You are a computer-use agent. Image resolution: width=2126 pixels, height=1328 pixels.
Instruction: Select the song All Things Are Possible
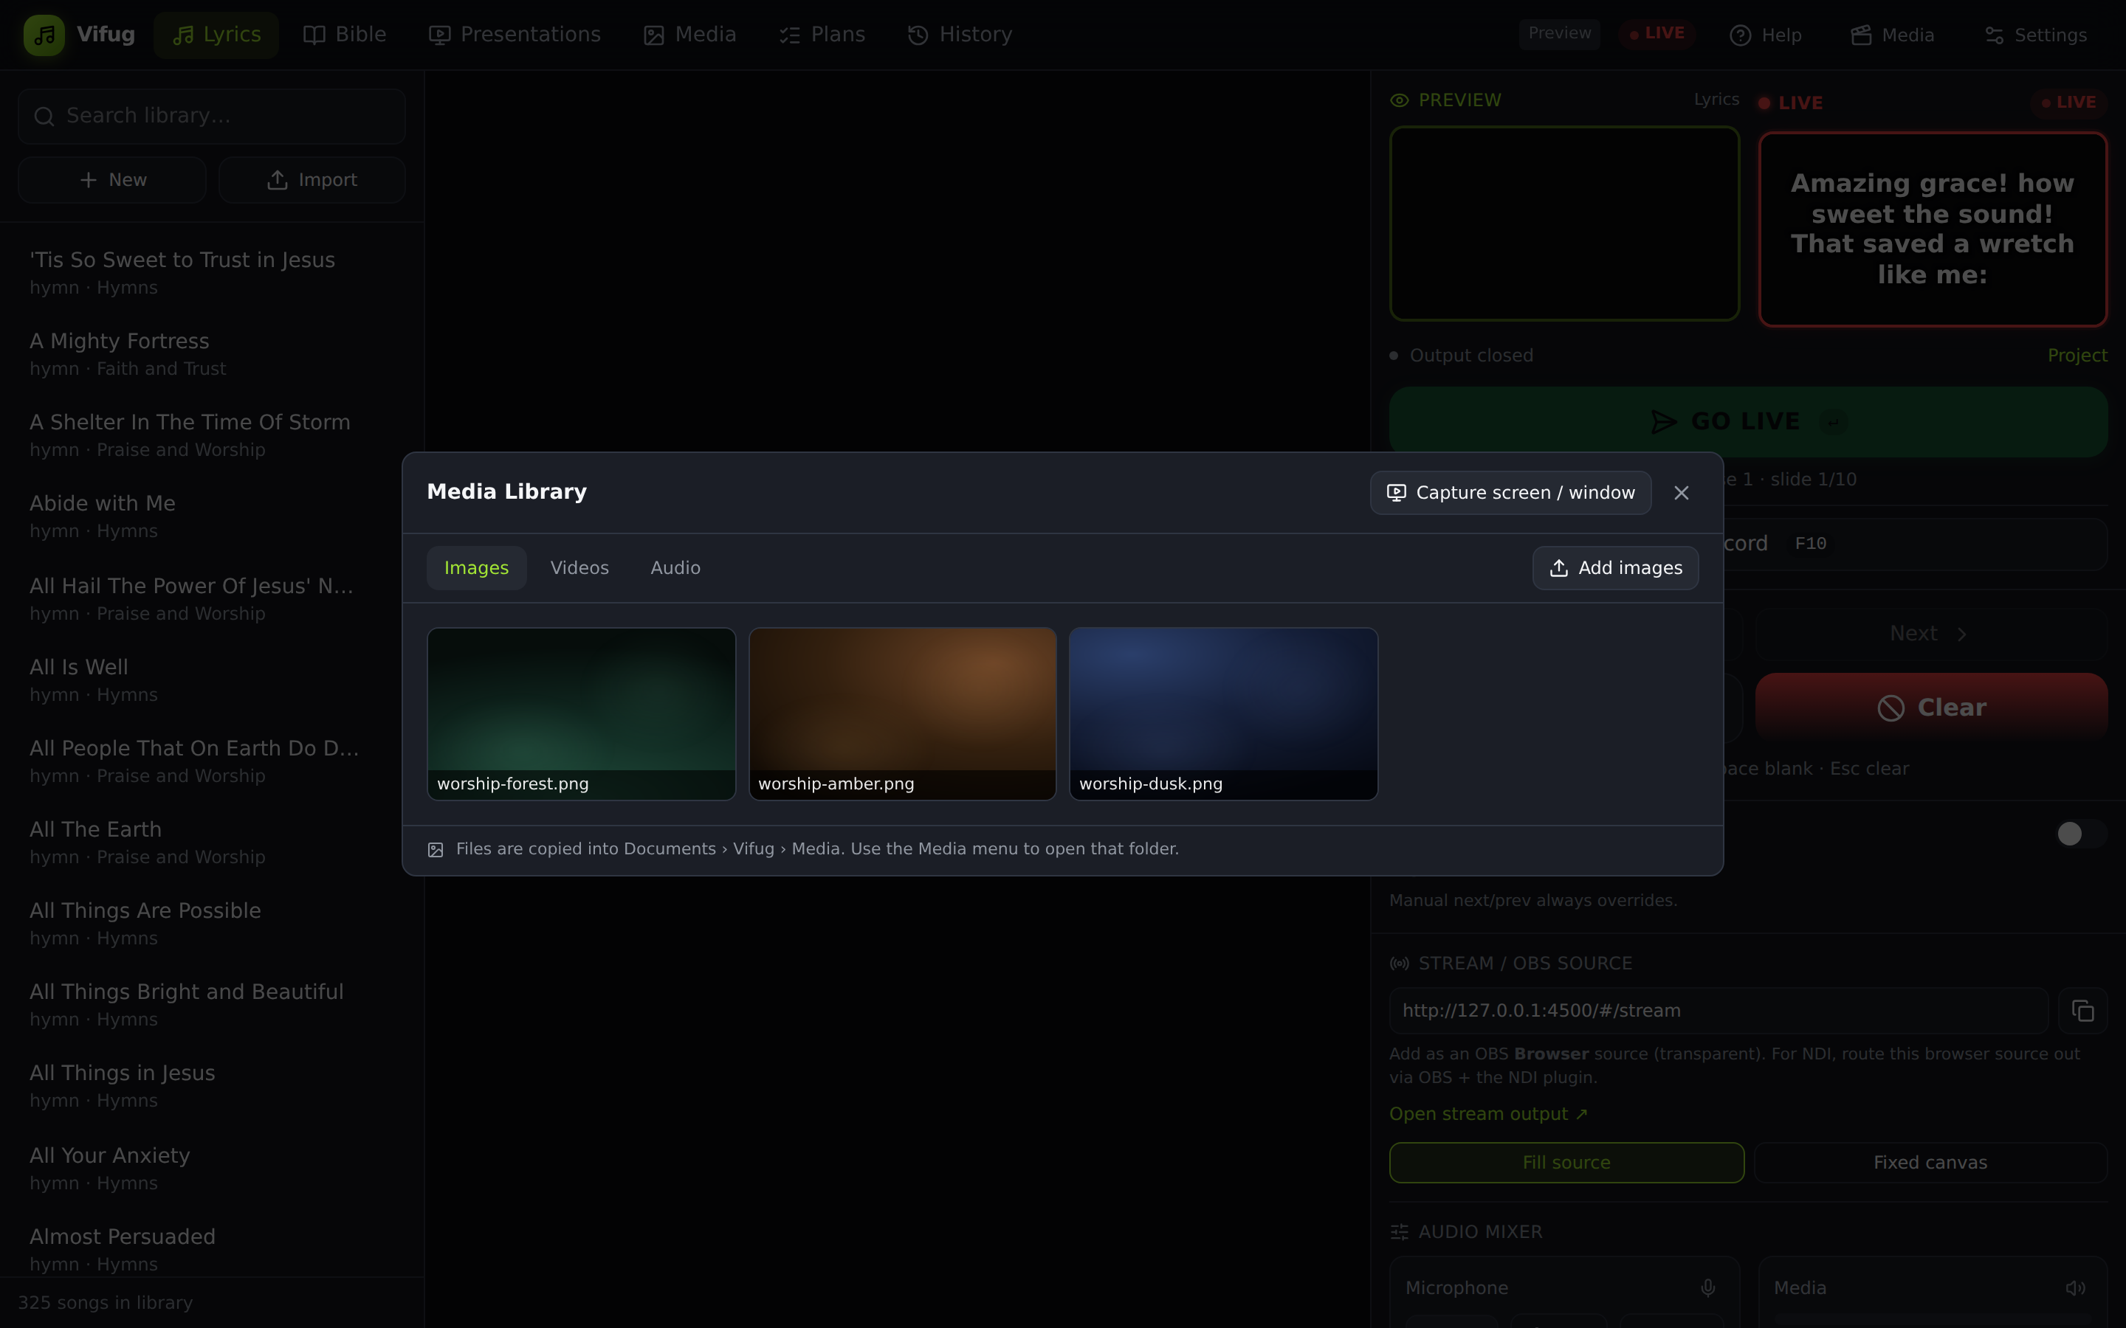(212, 923)
